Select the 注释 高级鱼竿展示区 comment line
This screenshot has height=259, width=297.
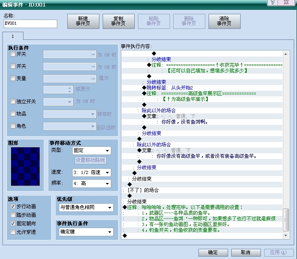pos(202,94)
